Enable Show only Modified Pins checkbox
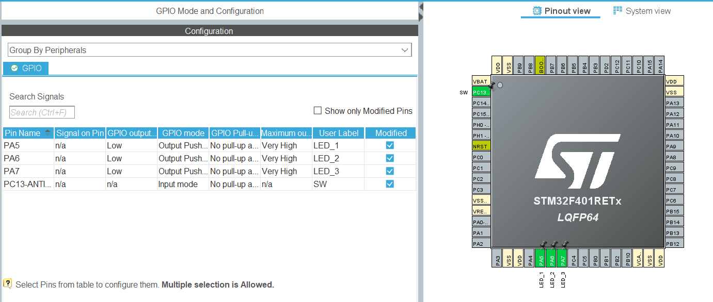Viewport: 713px width, 302px height. pyautogui.click(x=318, y=111)
